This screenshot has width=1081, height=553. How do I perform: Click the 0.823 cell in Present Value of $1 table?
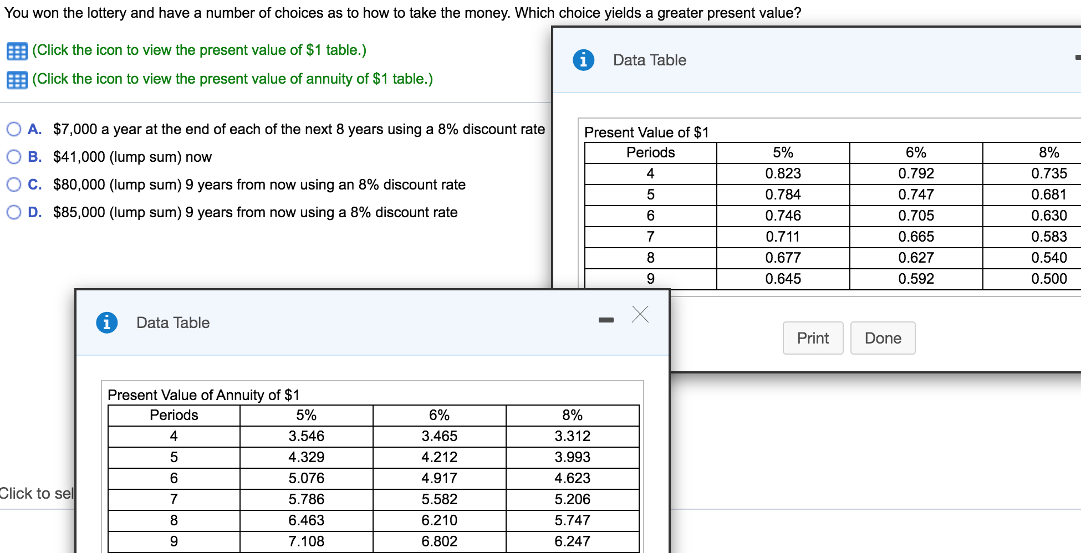coord(783,173)
